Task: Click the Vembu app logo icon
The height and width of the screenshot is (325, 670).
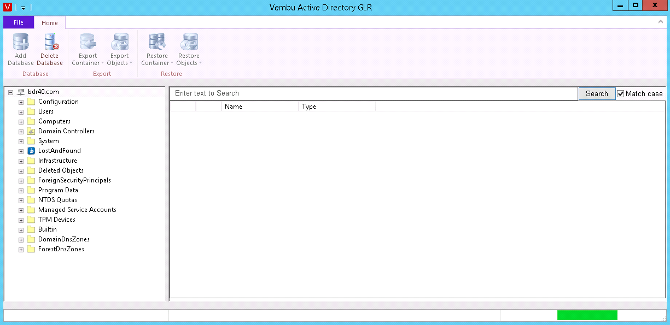Action: tap(8, 7)
